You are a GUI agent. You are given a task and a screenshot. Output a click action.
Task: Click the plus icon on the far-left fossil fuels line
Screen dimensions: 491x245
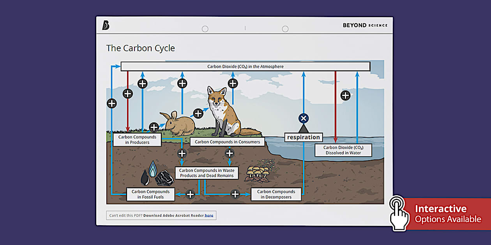pyautogui.click(x=112, y=103)
